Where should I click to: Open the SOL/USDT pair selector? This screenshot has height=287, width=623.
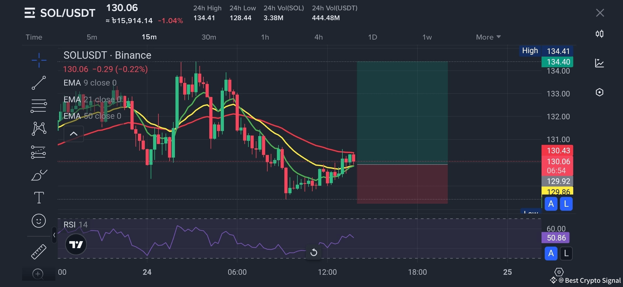[68, 13]
